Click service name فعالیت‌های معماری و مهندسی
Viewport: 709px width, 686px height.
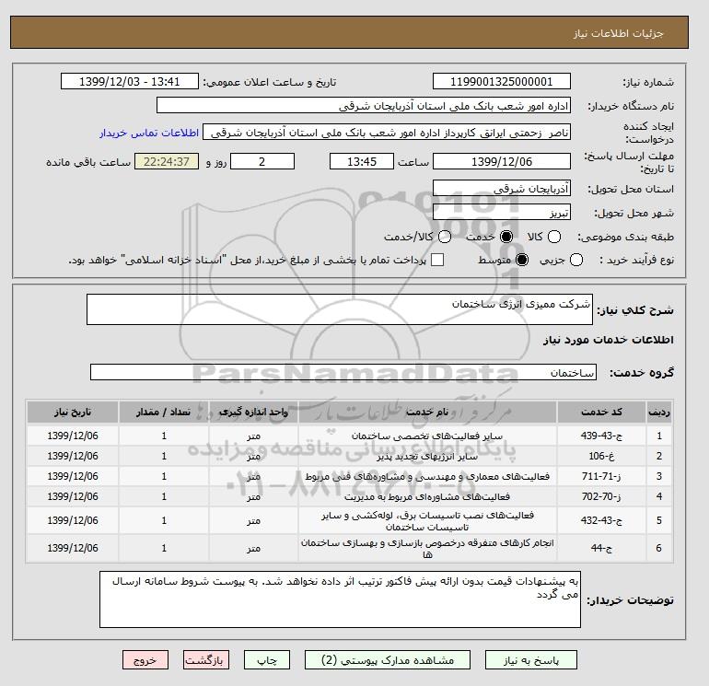(427, 476)
